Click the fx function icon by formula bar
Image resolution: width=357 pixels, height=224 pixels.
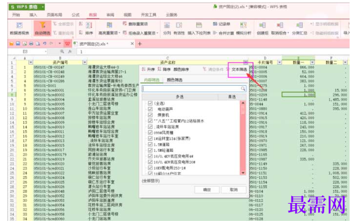[x=70, y=52]
